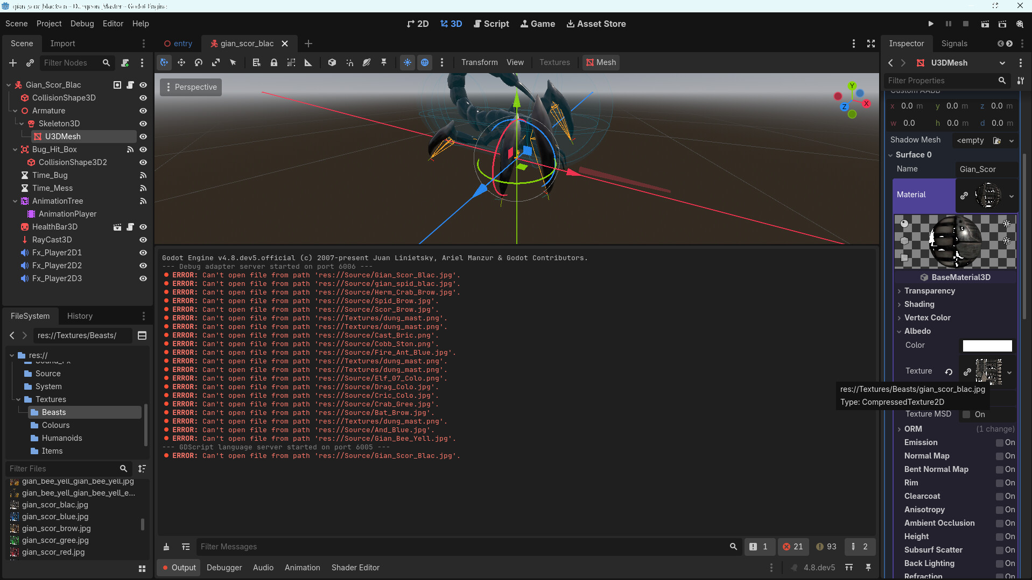Screen dimensions: 1032x580
Task: Switch to the Signals tab
Action: click(954, 44)
